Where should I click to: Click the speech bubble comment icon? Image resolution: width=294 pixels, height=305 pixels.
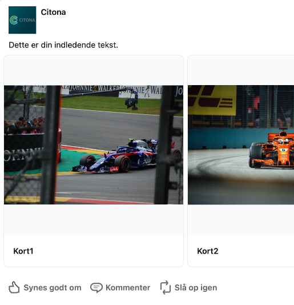click(96, 288)
